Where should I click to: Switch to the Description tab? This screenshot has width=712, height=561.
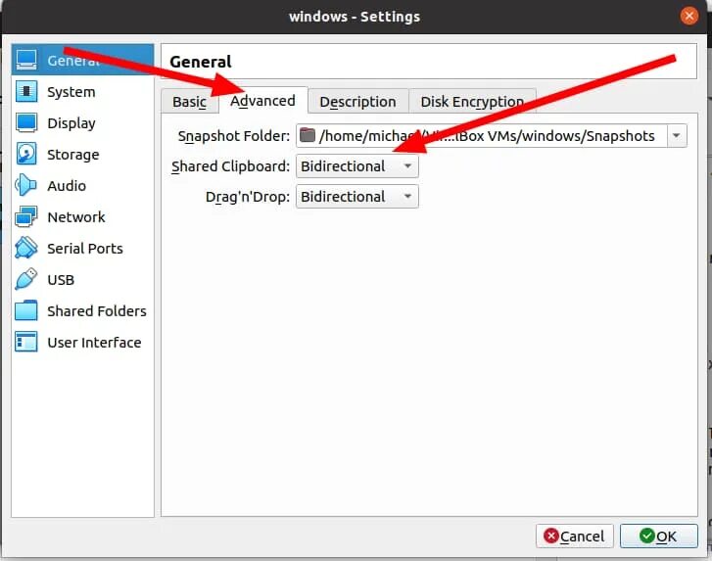coord(357,102)
